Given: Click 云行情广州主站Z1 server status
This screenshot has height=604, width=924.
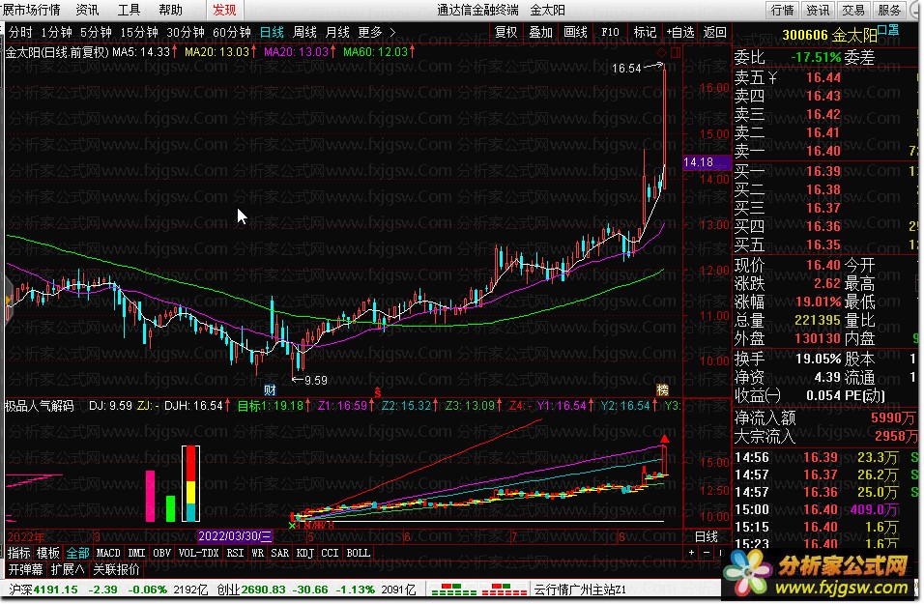Looking at the screenshot, I should (x=580, y=590).
